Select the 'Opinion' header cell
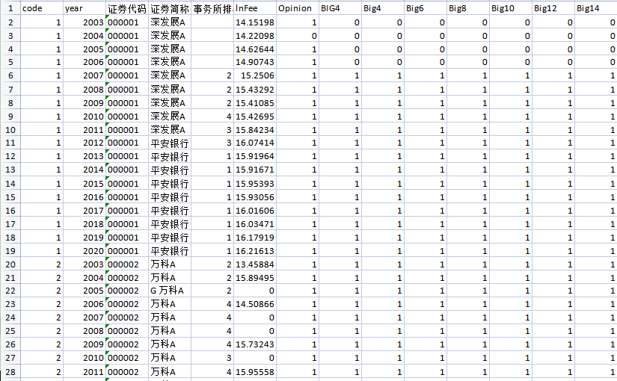The height and width of the screenshot is (381, 617). pyautogui.click(x=297, y=8)
